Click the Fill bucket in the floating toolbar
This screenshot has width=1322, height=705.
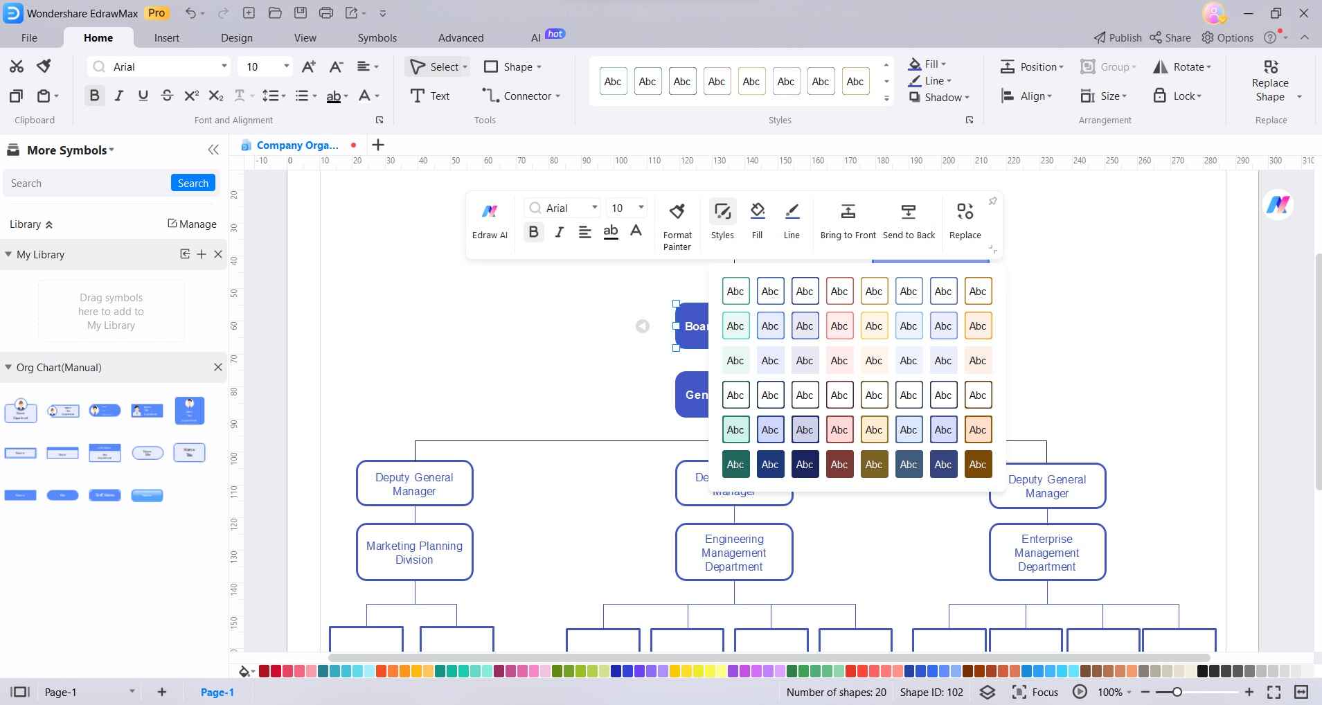coord(758,221)
